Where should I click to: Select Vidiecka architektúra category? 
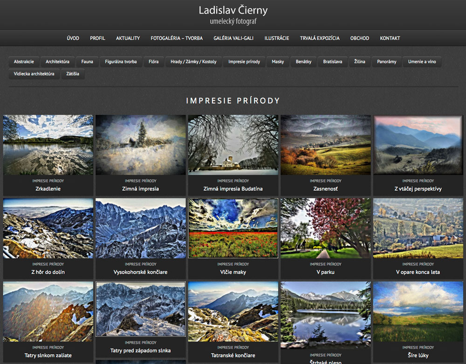(x=34, y=74)
